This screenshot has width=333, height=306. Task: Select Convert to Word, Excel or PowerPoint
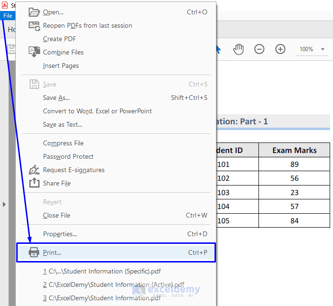116,111
